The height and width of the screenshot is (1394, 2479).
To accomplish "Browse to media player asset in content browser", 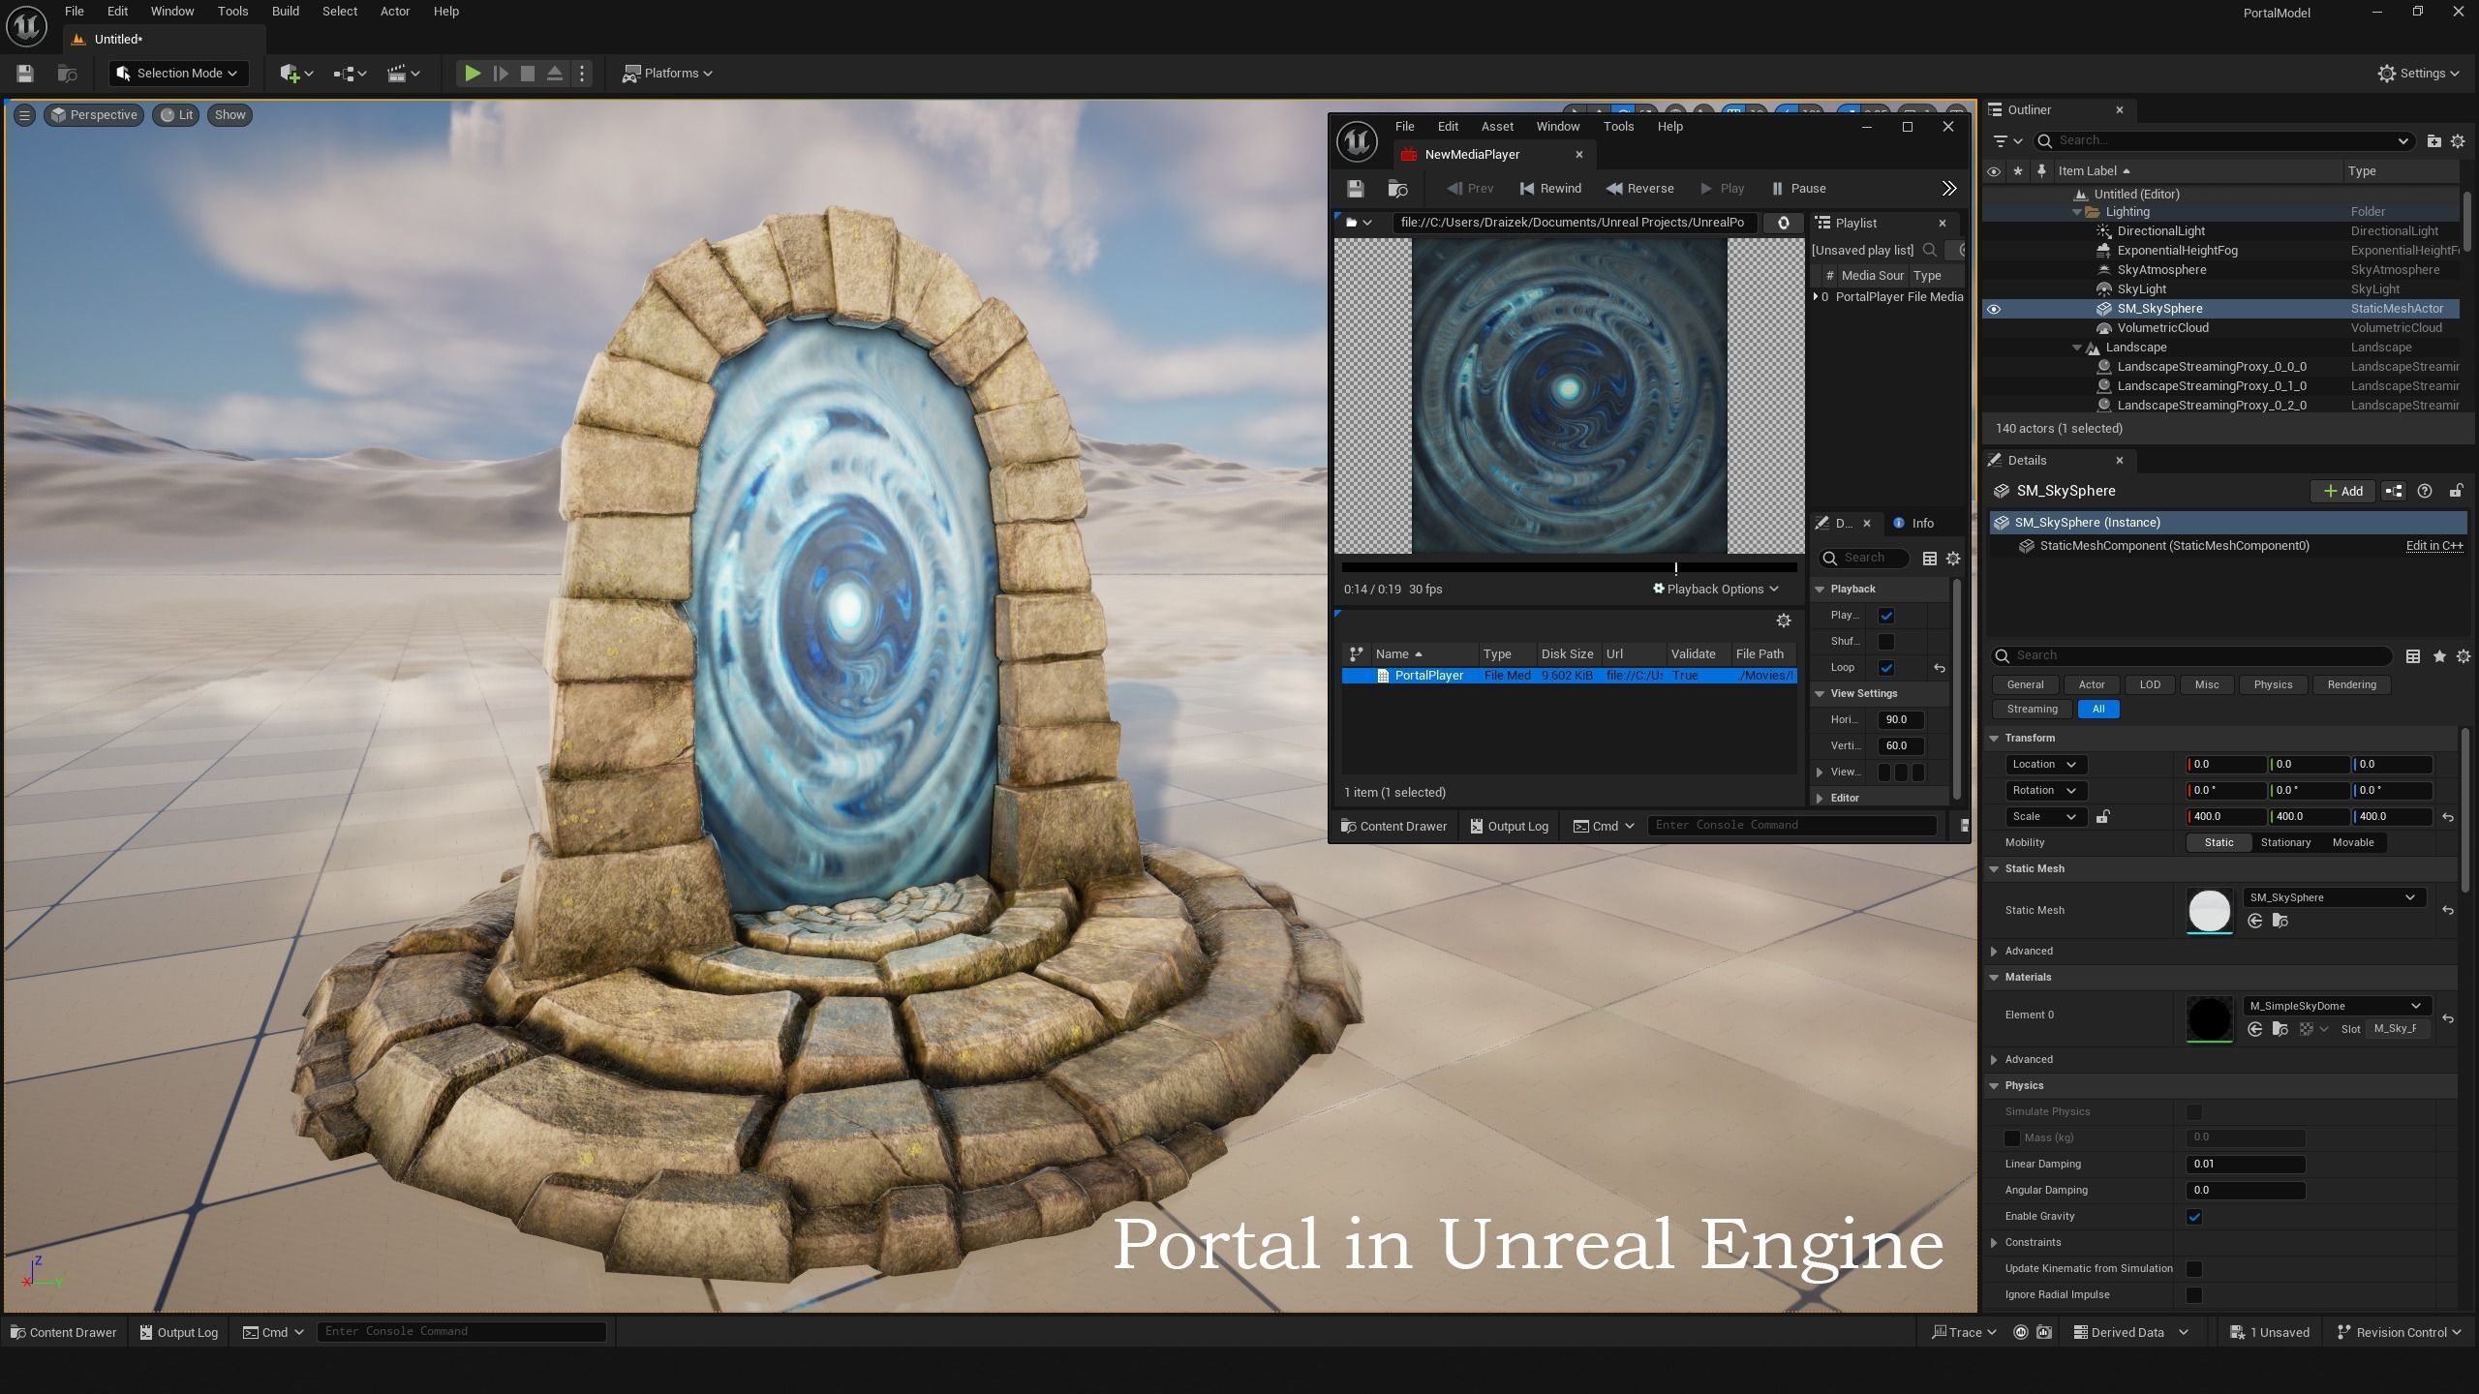I will (1397, 189).
